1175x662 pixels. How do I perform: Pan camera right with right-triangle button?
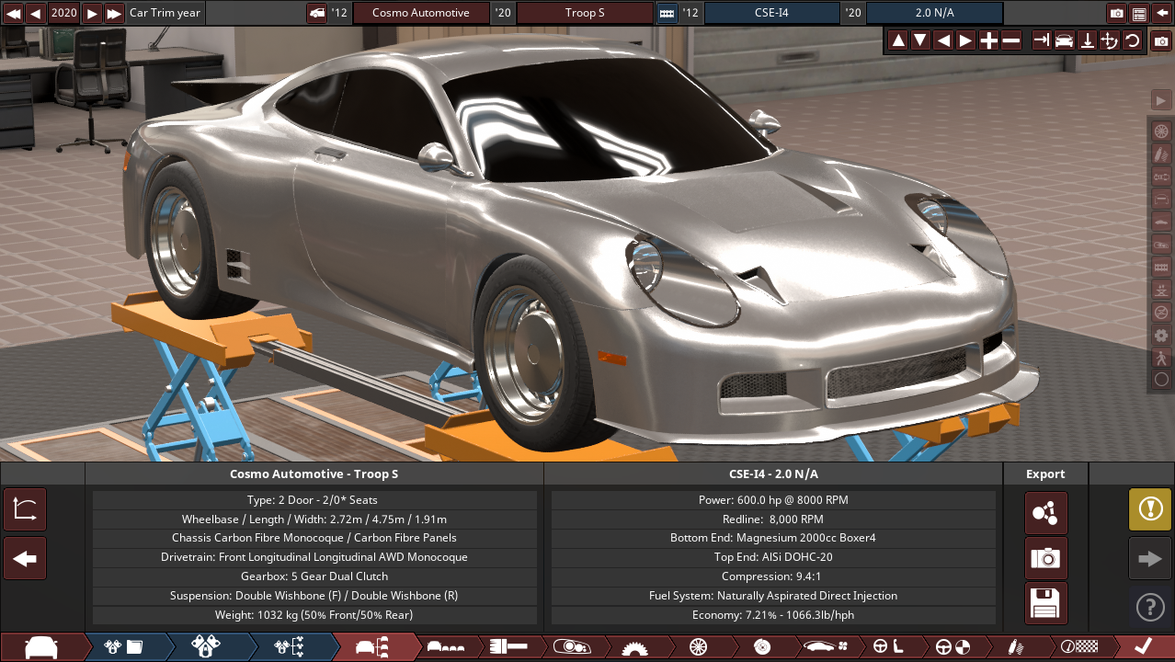(x=965, y=40)
